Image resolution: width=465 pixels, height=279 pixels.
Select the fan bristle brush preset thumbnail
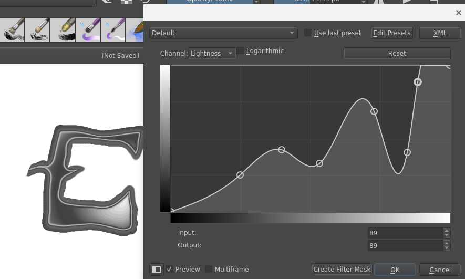(x=12, y=30)
